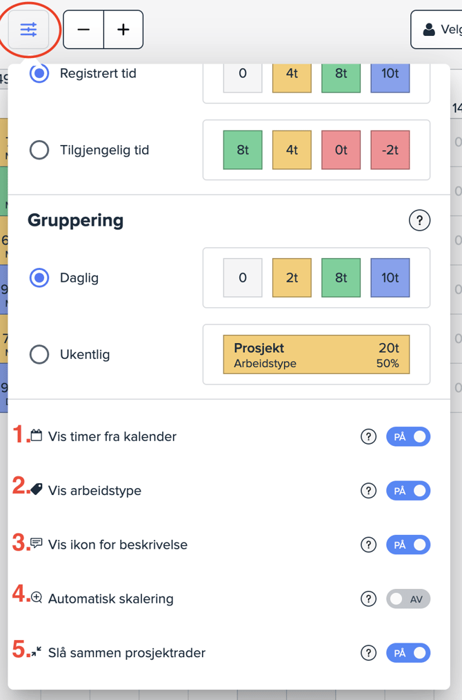Click the filter settings sliders icon
Image resolution: width=462 pixels, height=700 pixels.
[x=28, y=30]
